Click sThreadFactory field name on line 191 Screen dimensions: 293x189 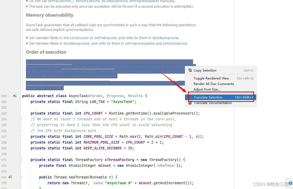[x=120, y=160]
